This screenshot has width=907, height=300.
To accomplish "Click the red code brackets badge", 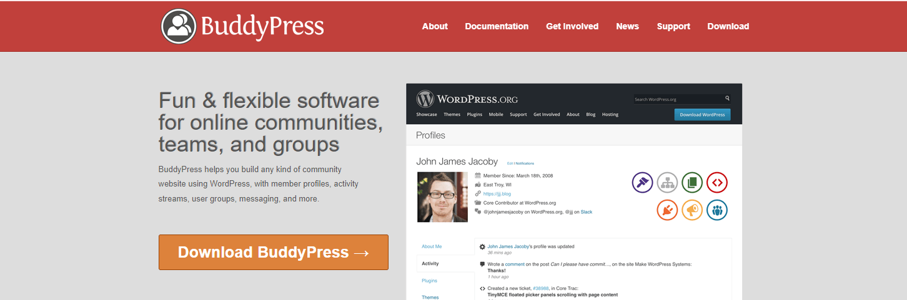I will (x=717, y=183).
